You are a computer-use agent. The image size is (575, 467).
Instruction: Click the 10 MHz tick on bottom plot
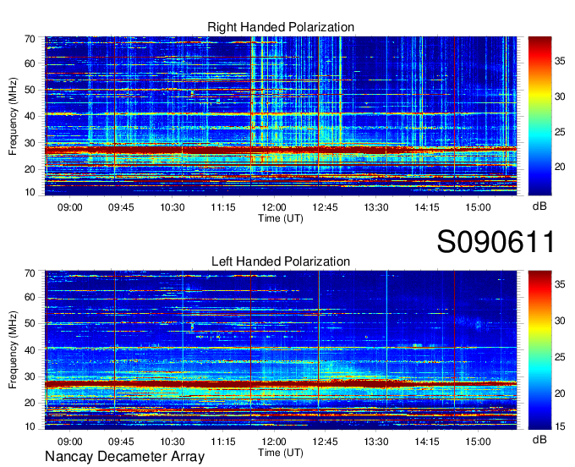click(30, 426)
